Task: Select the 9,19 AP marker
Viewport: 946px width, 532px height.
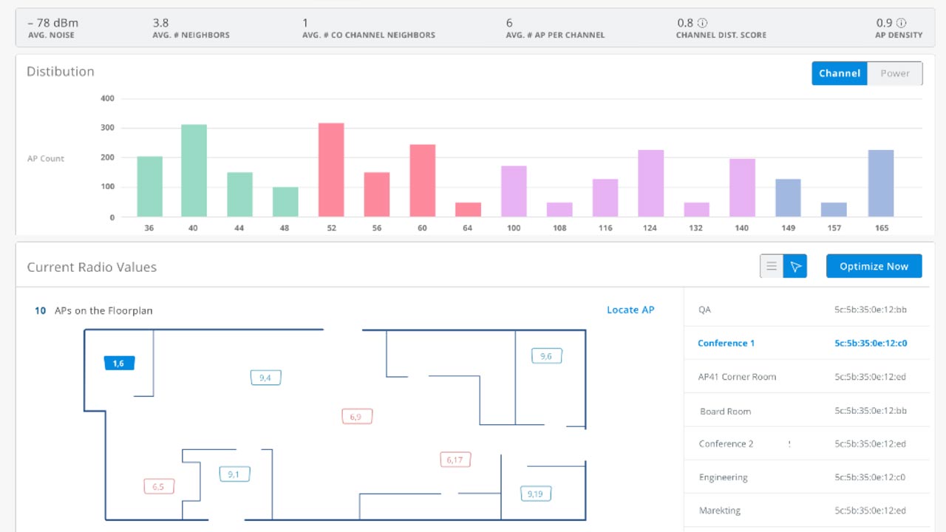Action: [x=535, y=494]
